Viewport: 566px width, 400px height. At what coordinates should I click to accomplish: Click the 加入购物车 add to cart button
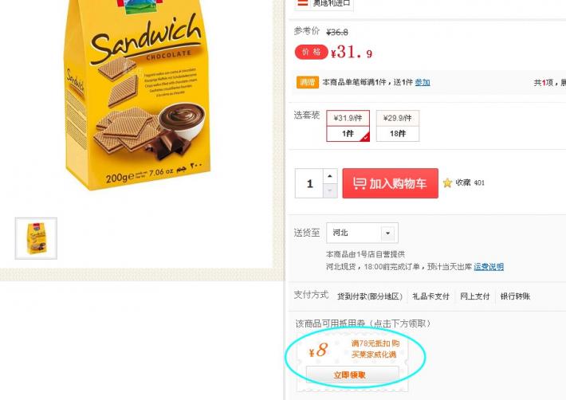coord(390,183)
